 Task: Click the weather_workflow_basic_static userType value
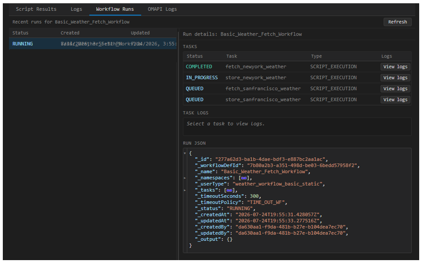277,184
